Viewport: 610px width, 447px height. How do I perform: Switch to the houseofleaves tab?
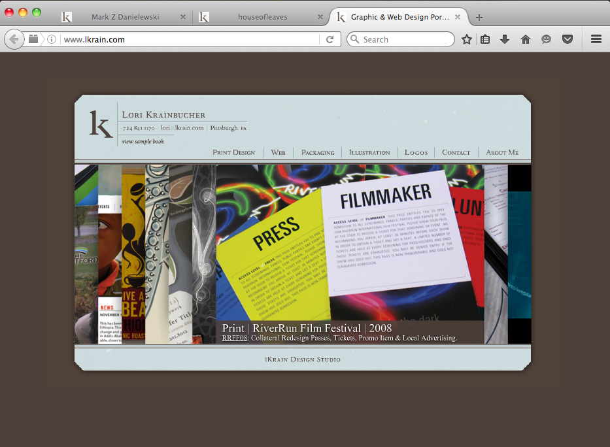tap(262, 17)
